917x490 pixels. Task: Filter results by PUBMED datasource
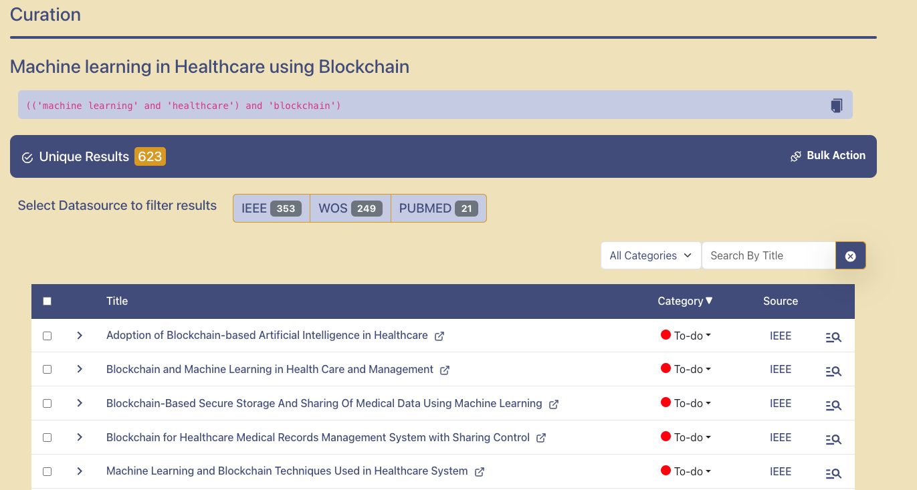[x=438, y=208]
